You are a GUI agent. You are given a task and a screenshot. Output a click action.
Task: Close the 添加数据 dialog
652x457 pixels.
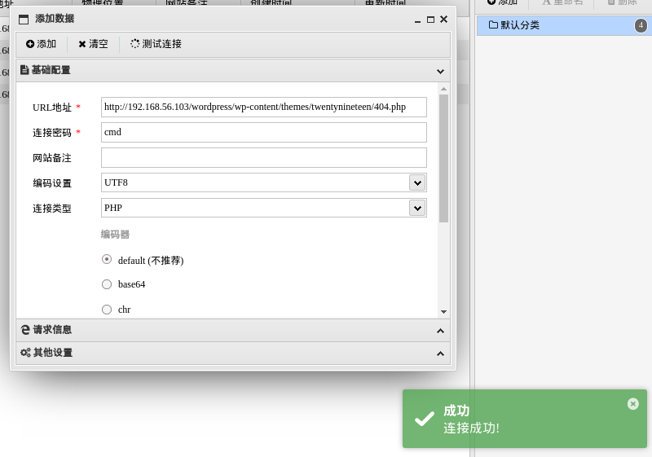pos(443,19)
